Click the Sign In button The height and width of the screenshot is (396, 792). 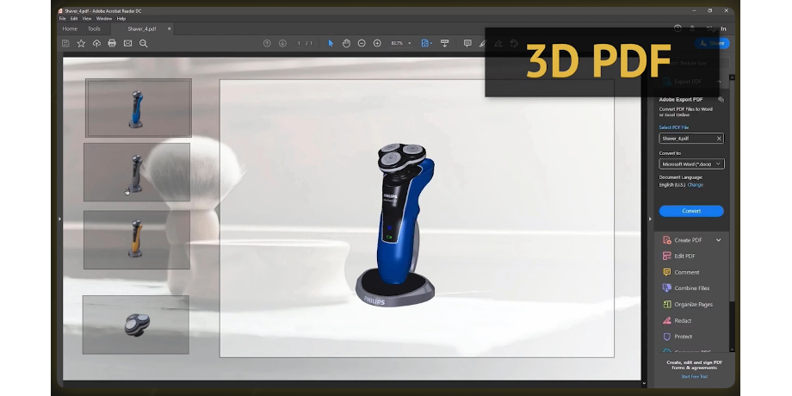click(716, 28)
